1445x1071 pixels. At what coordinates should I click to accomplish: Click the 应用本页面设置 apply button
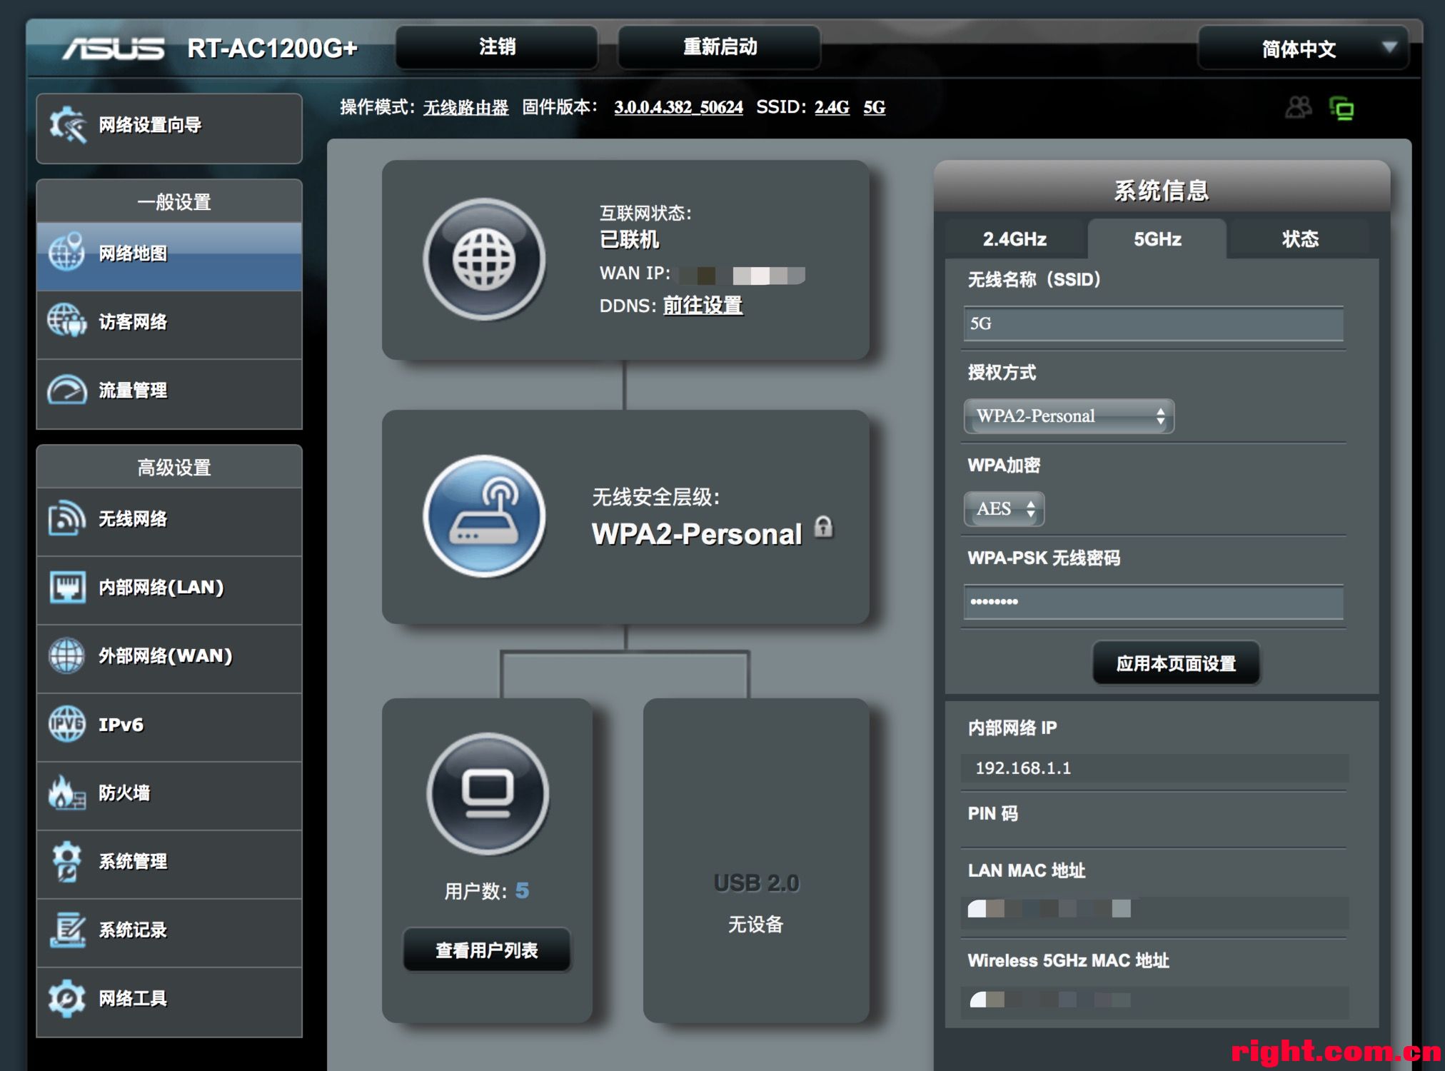pyautogui.click(x=1176, y=663)
